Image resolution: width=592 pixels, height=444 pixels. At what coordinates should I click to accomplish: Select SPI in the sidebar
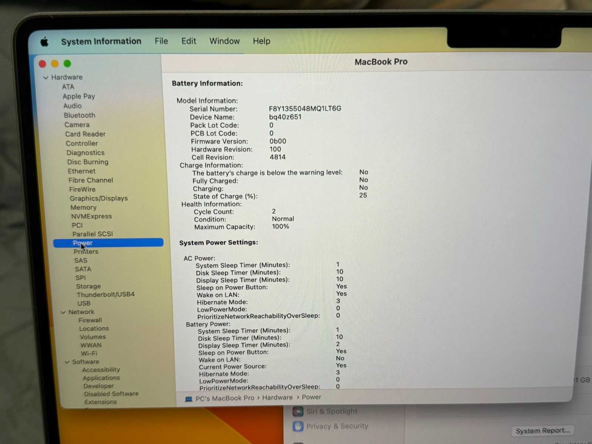80,277
